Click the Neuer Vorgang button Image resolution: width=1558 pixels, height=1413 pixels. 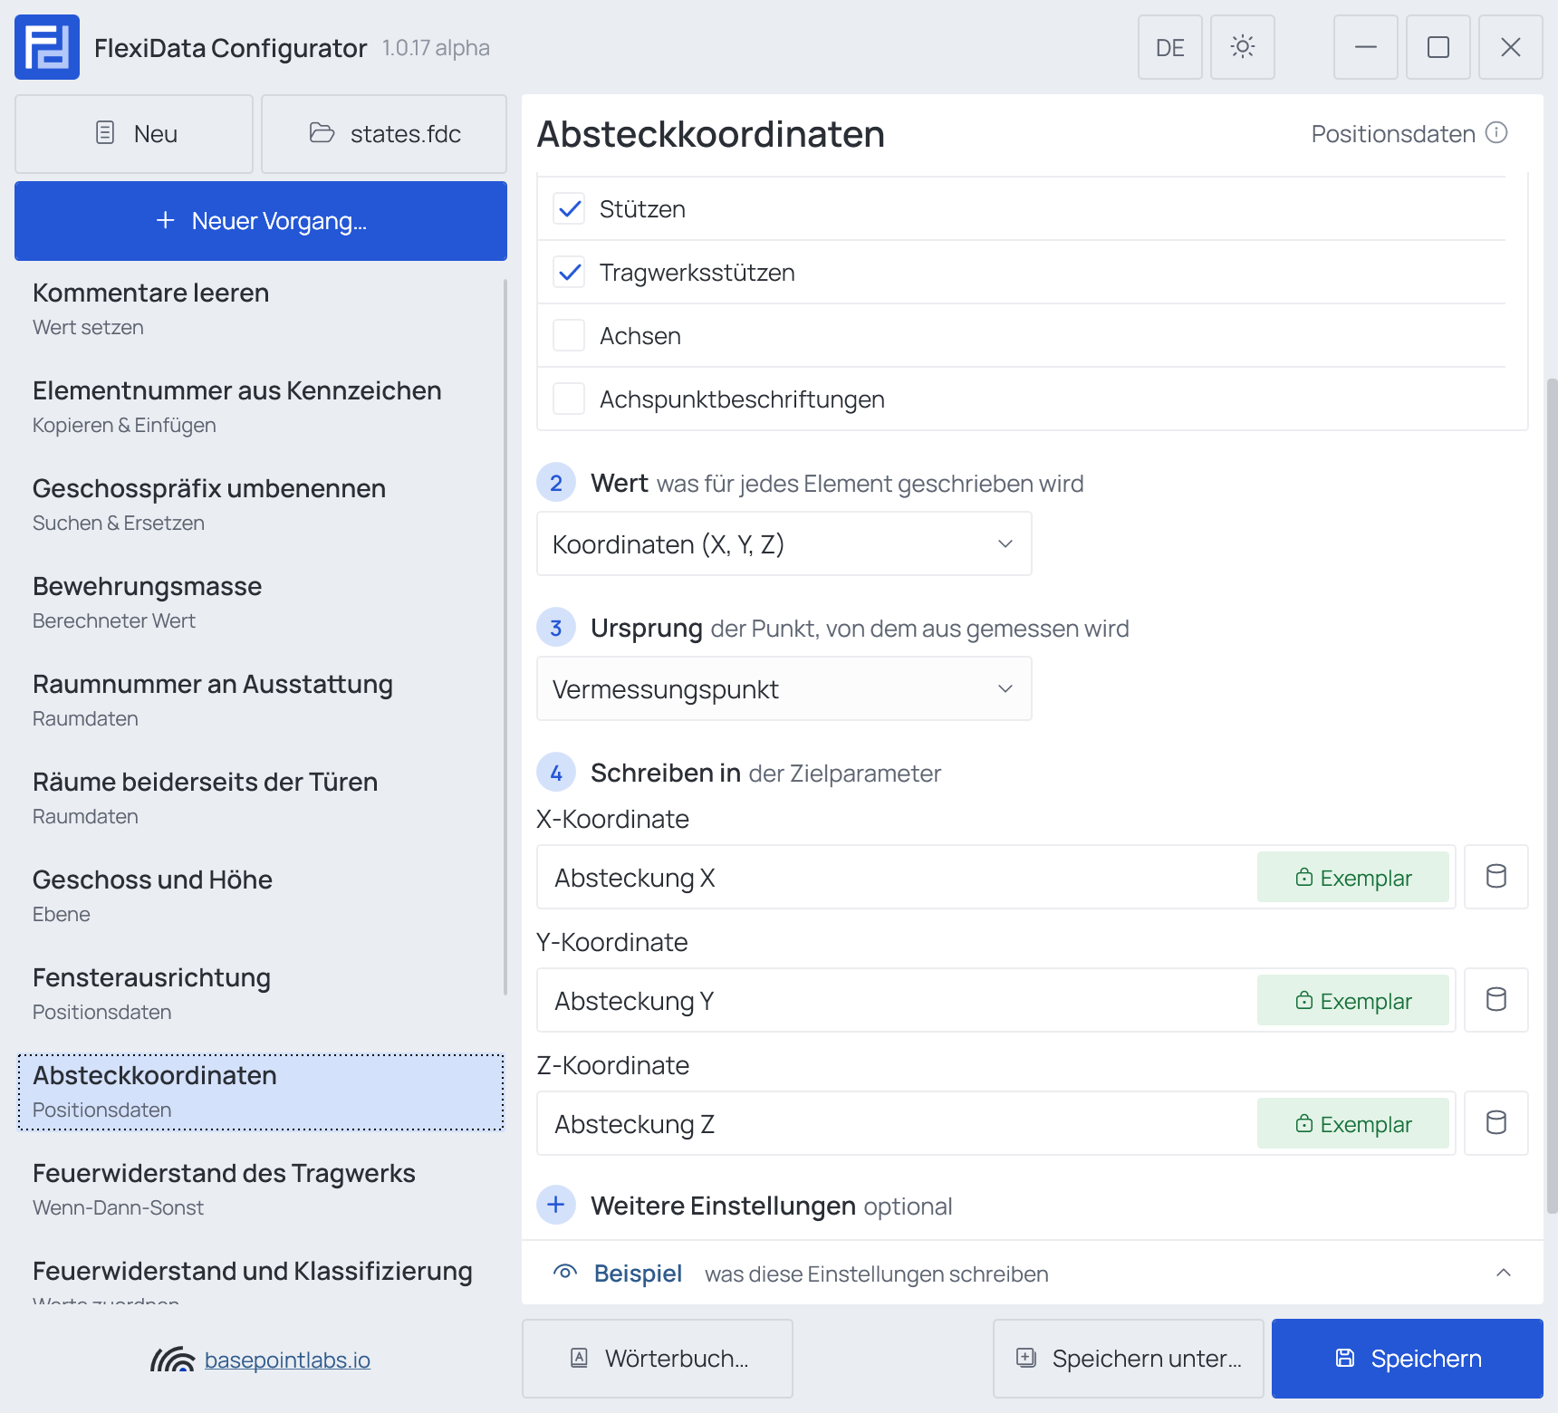(x=261, y=221)
